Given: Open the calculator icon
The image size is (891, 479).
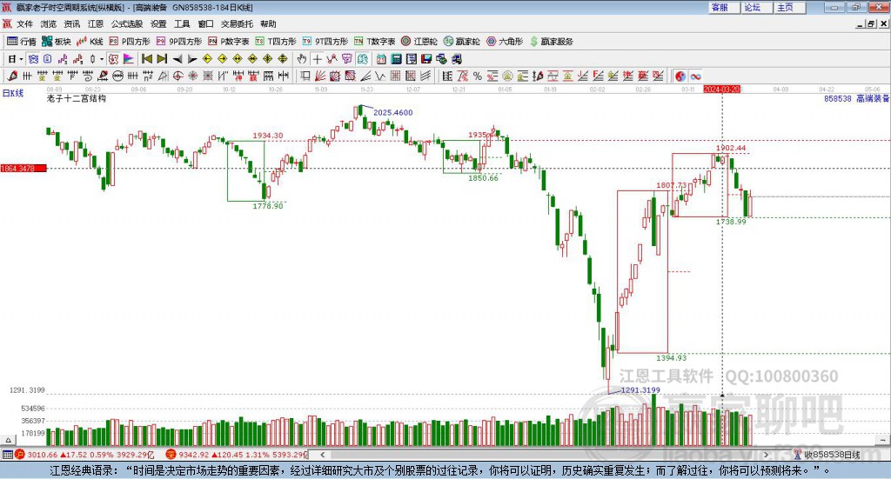Looking at the screenshot, I should (x=396, y=59).
